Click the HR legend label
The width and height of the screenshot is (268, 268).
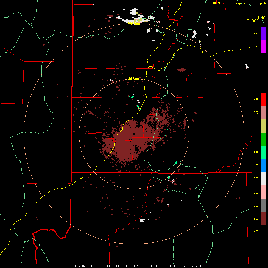coord(255,139)
